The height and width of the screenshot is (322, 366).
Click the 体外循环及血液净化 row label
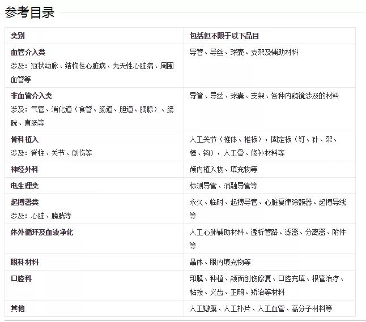[42, 232]
